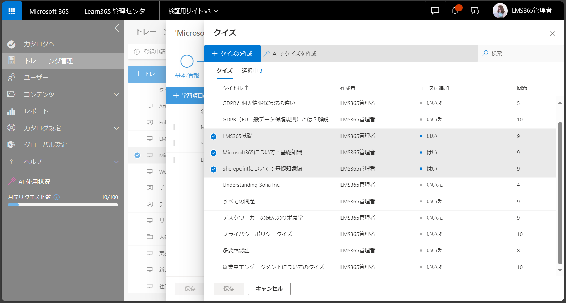Click the LMS365管理者 profile avatar
This screenshot has width=566, height=303.
(x=500, y=11)
